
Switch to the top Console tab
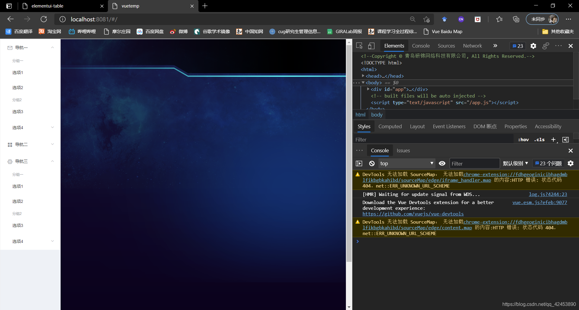tap(421, 46)
